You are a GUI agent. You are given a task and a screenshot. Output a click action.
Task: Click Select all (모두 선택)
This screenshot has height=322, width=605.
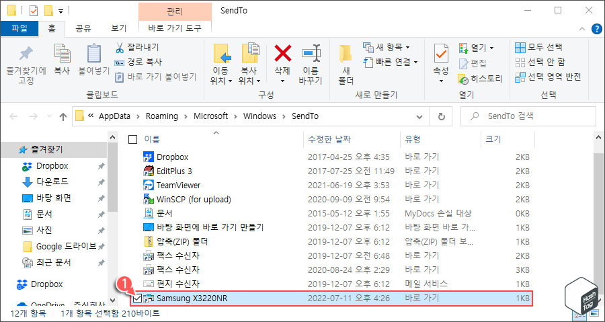point(538,48)
